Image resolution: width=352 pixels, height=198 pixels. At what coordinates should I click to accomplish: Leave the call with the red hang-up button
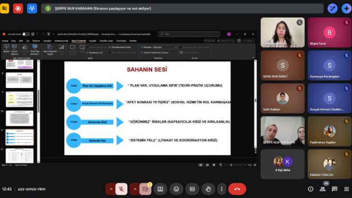pos(237,189)
